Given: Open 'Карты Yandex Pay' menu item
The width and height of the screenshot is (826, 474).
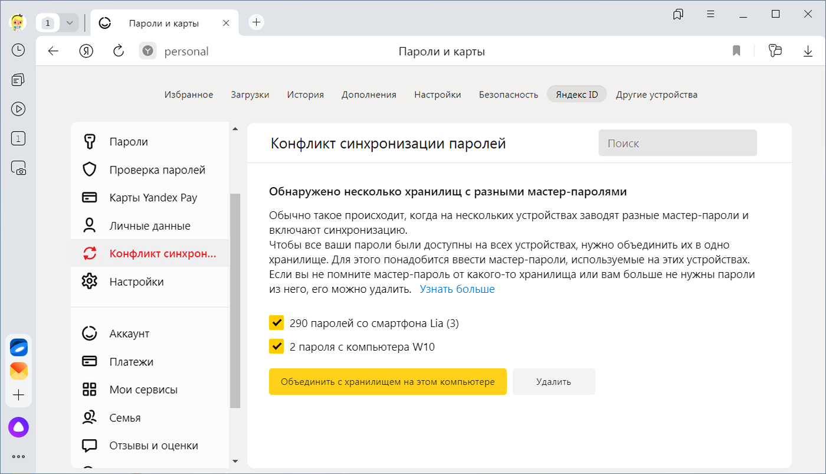Looking at the screenshot, I should coord(150,198).
